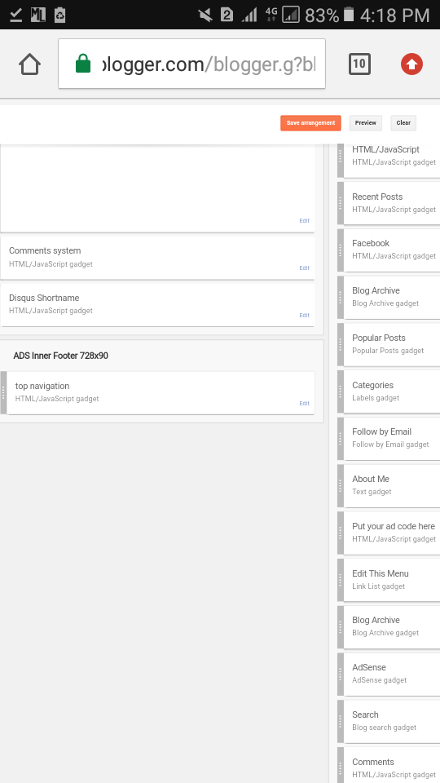Select the address bar URL field
Image resolution: width=440 pixels, height=783 pixels.
(192, 64)
